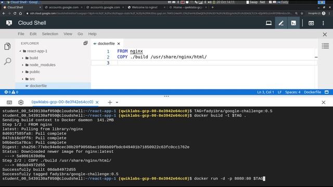Switch to Welcome to nginx browser tab
333x187 pixels.
pos(145,7)
